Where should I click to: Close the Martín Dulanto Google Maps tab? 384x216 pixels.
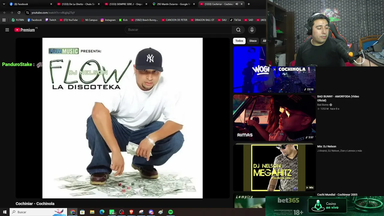194,4
